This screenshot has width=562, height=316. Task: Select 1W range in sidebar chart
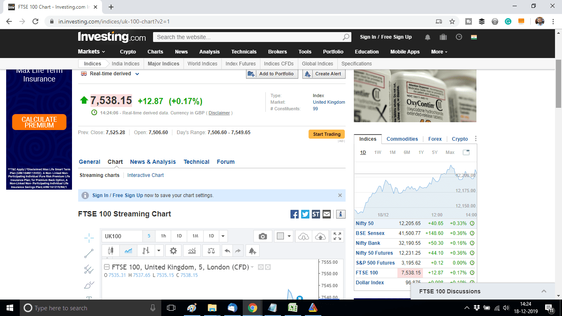click(x=378, y=152)
